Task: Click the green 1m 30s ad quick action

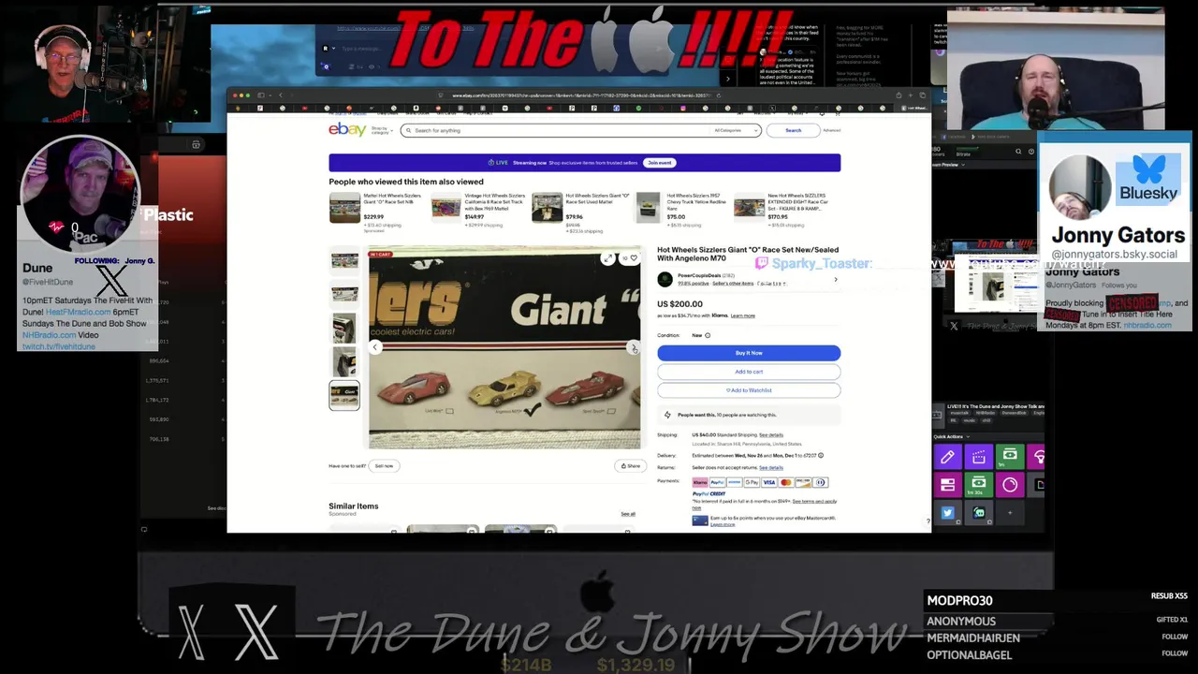Action: click(x=978, y=485)
